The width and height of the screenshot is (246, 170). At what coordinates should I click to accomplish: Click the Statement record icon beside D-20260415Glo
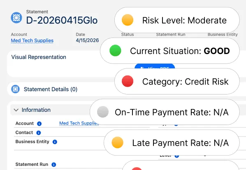click(16, 18)
